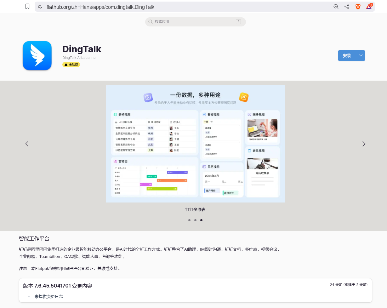Show next screenshot with right arrow
Viewport: 387px width, 308px height.
click(x=364, y=144)
